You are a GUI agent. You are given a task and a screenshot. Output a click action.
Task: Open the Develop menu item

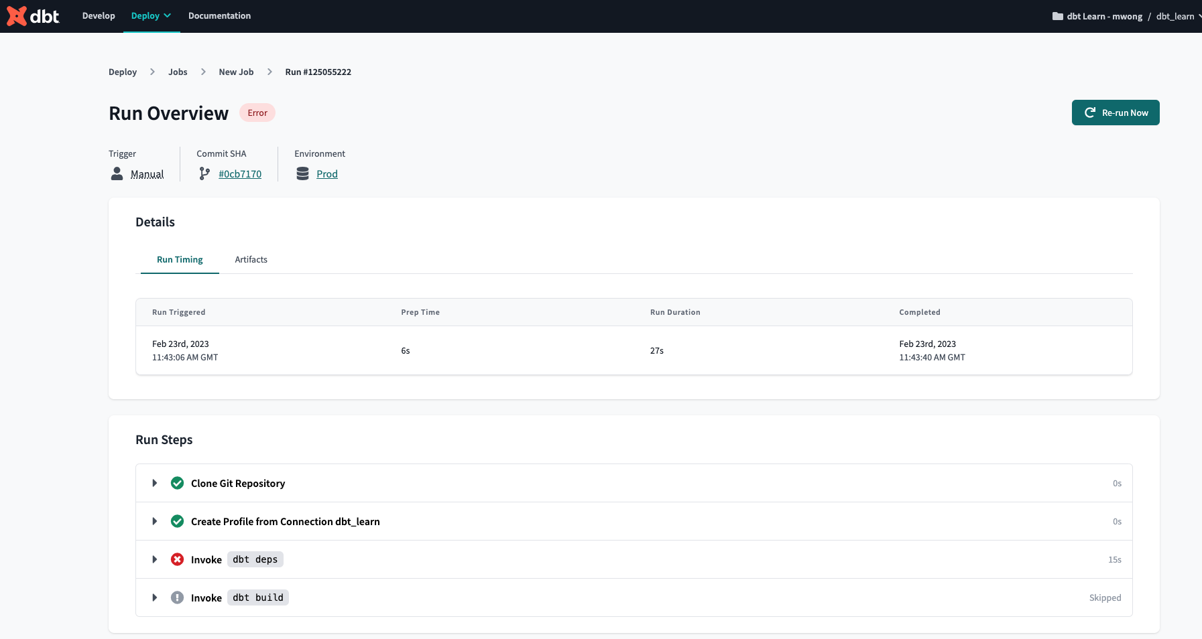99,16
